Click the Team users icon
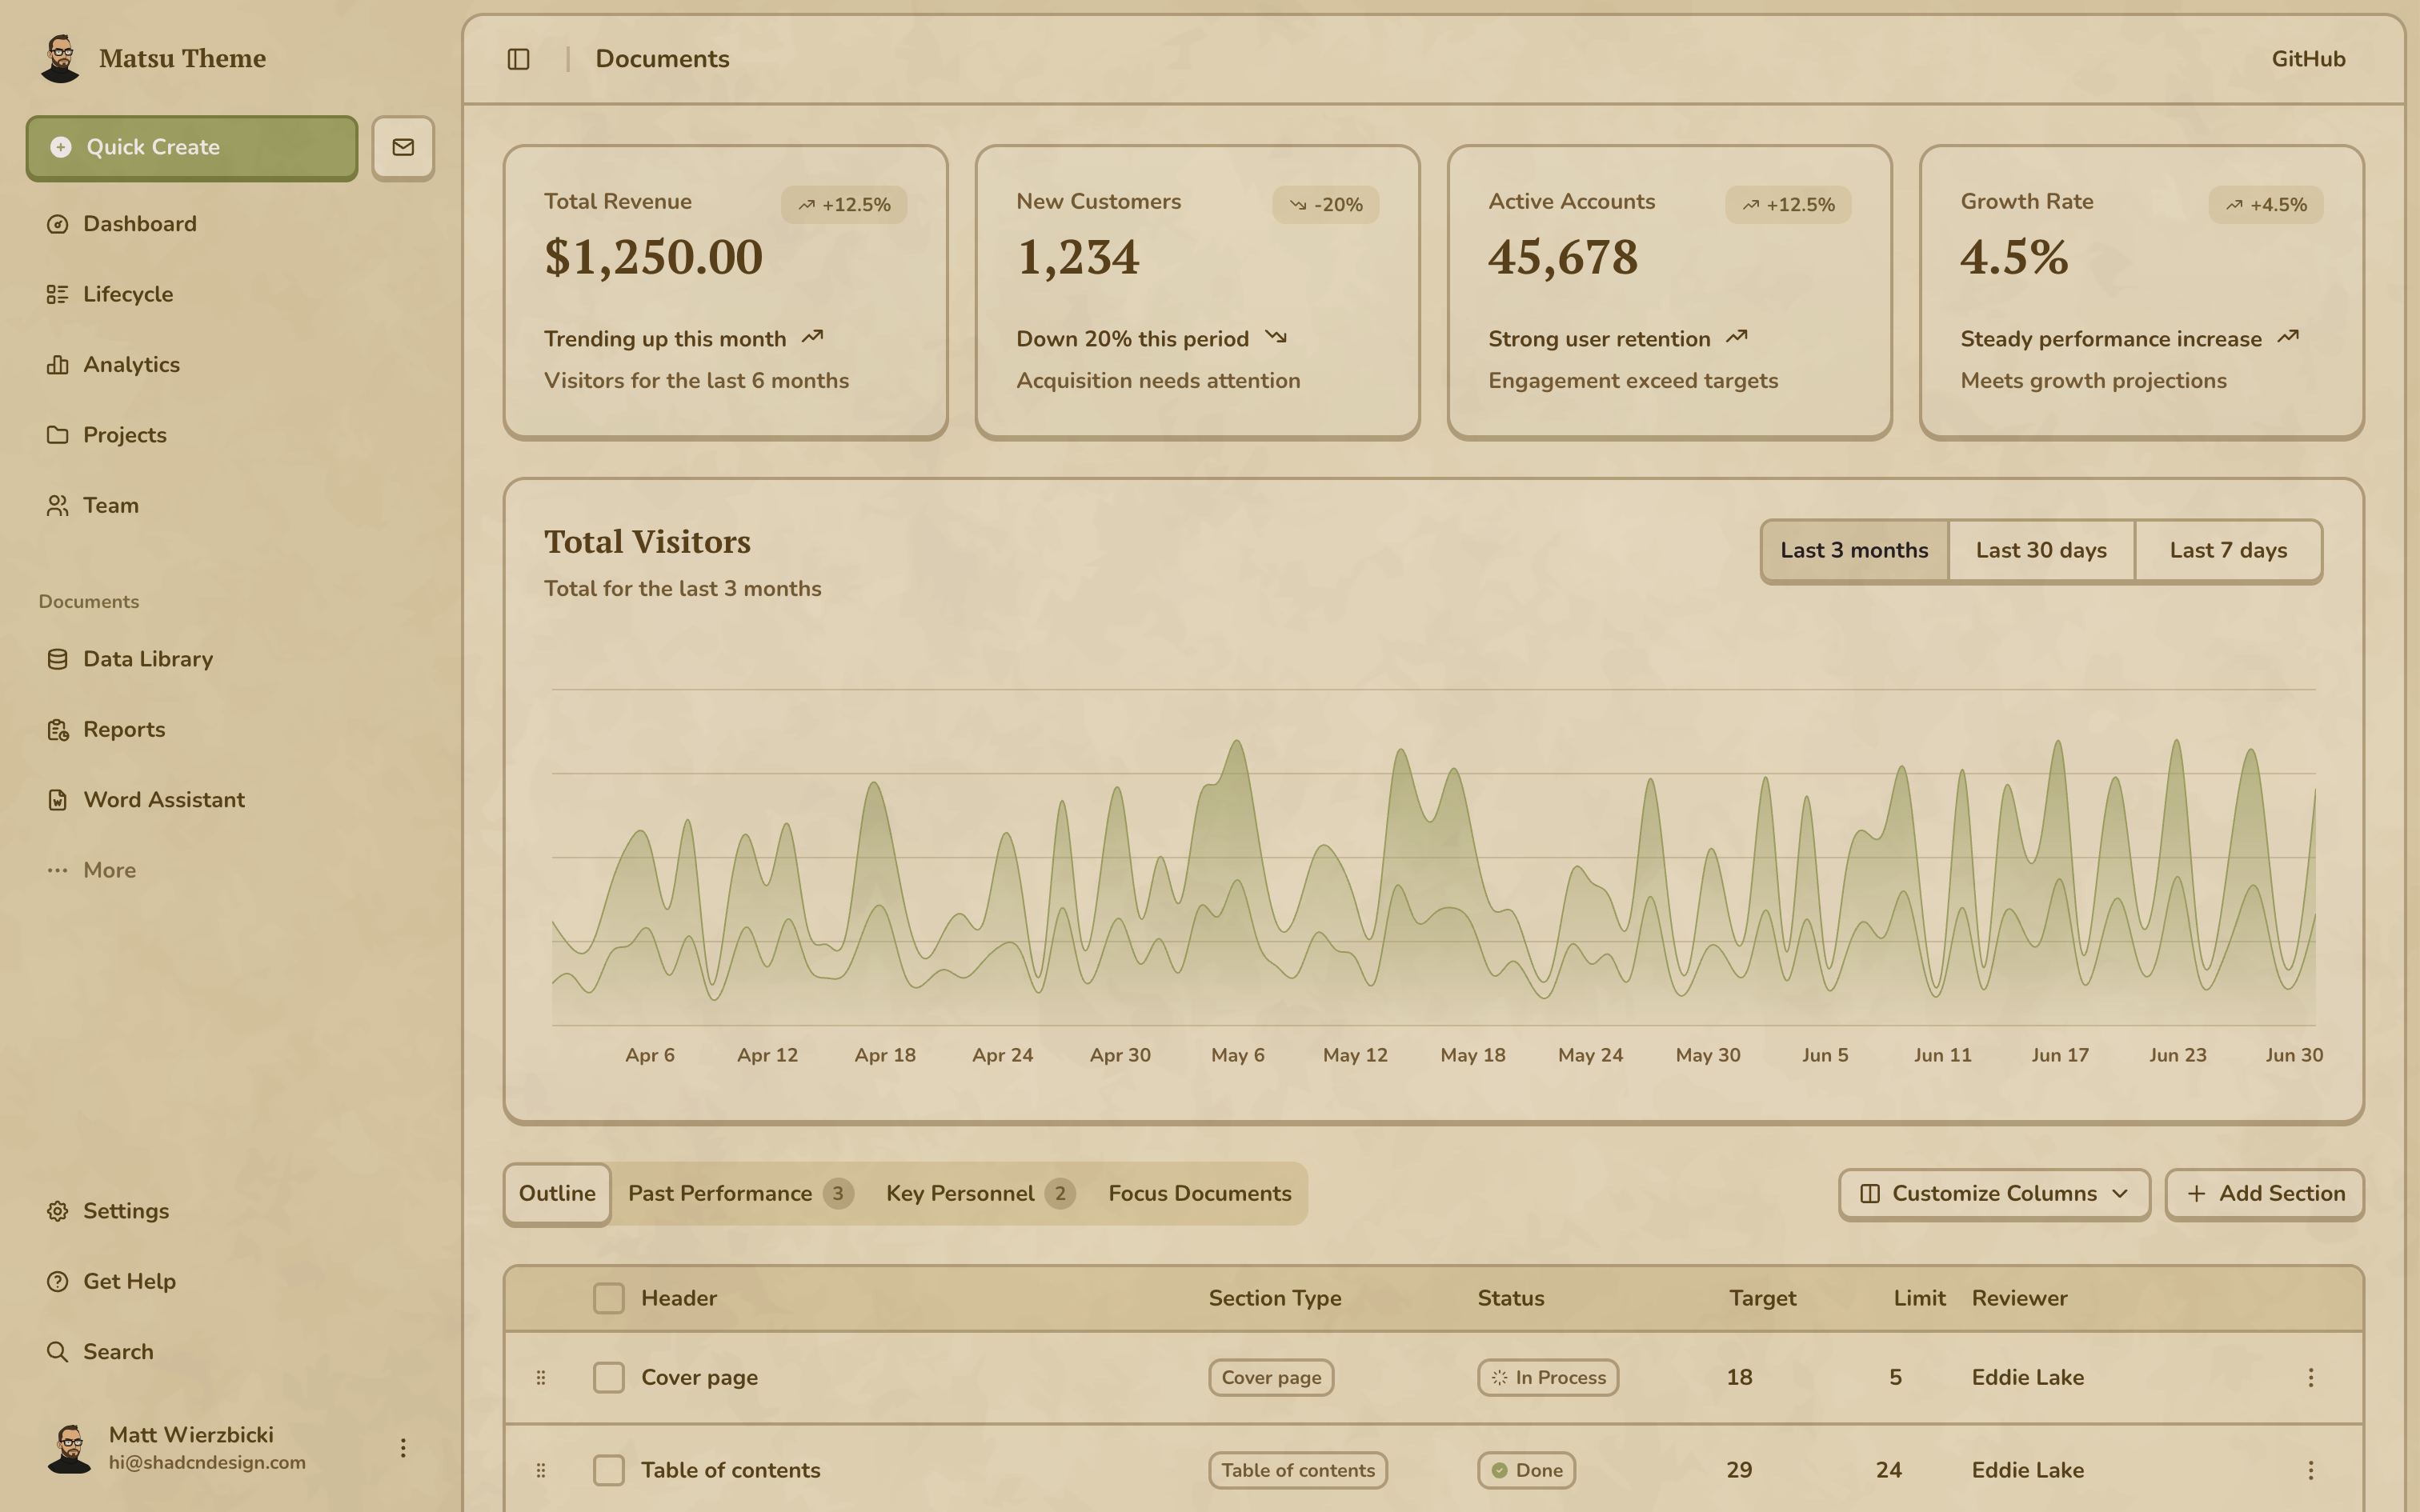The width and height of the screenshot is (2420, 1512). [x=58, y=505]
